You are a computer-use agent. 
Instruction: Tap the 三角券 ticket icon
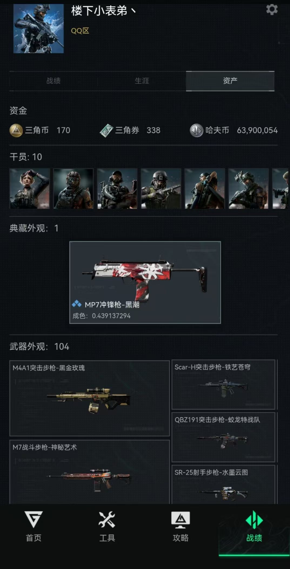pyautogui.click(x=106, y=130)
